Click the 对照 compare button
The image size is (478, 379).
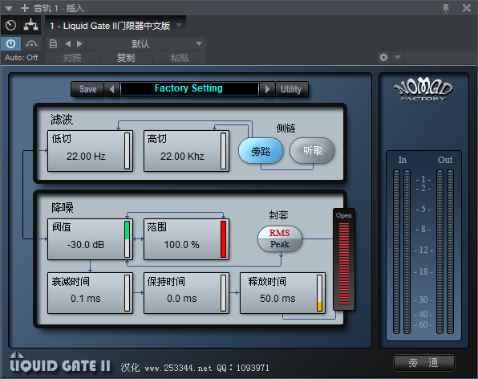point(72,57)
